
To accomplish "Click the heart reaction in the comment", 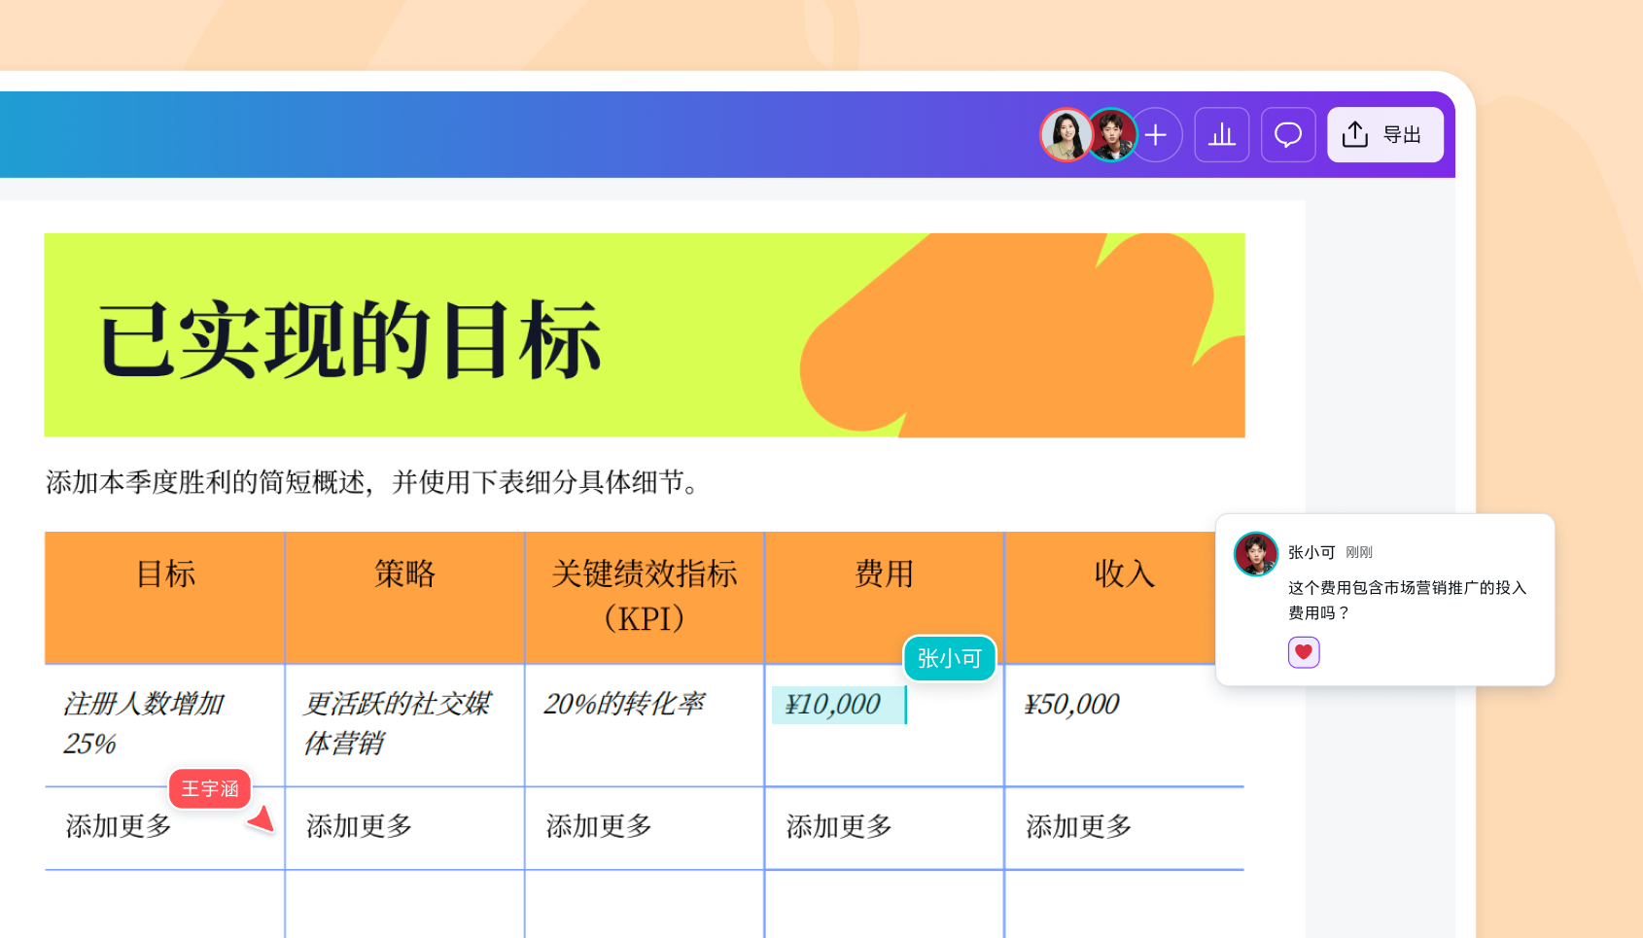I will point(1304,652).
